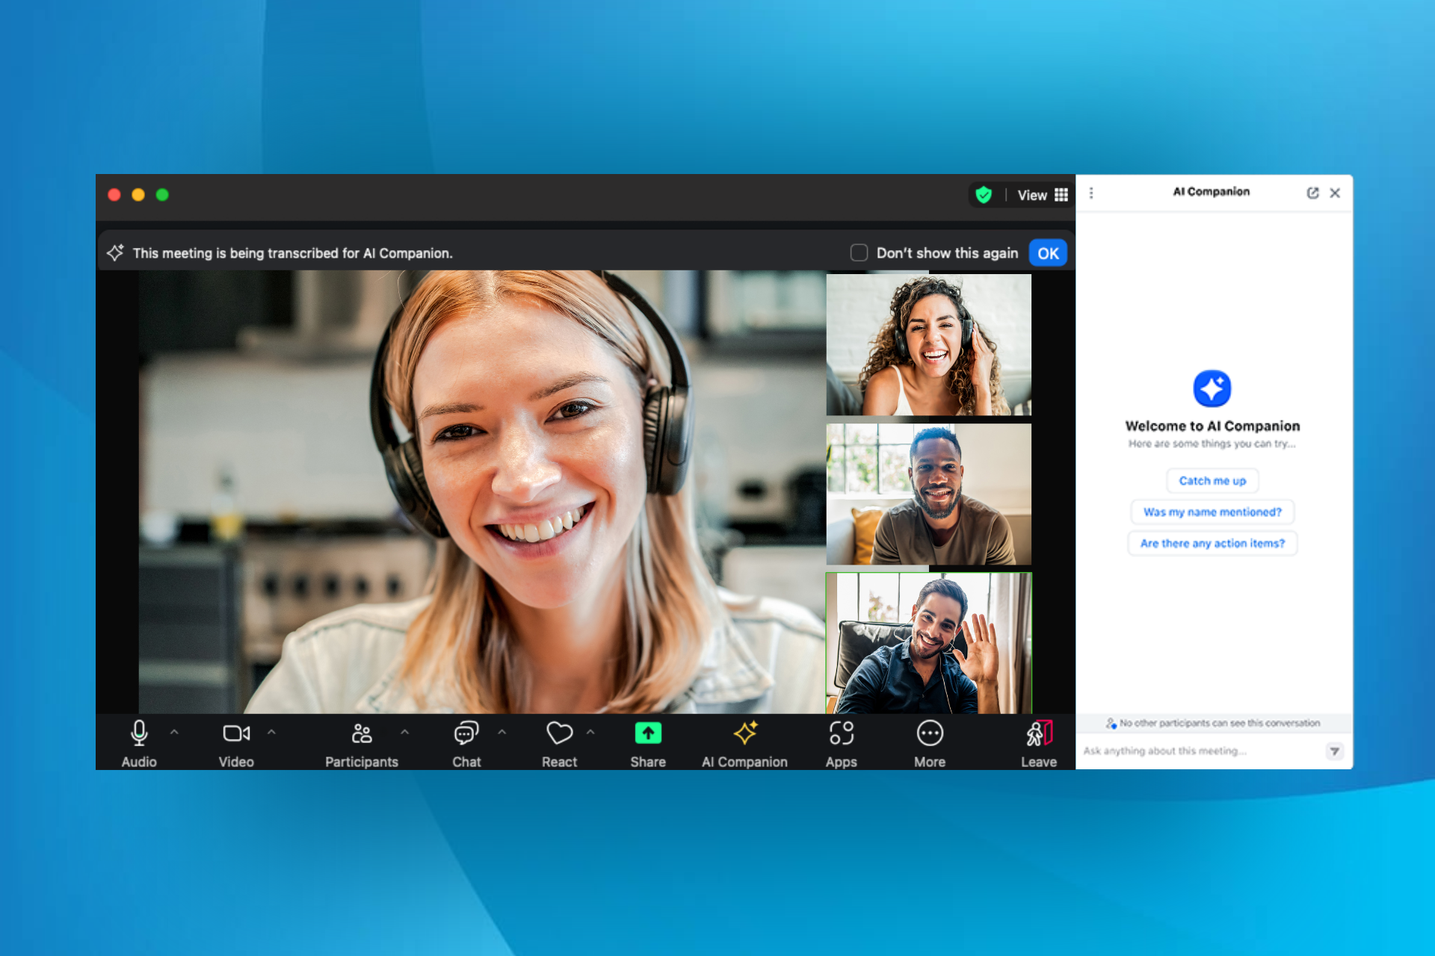The image size is (1435, 956).
Task: Mute the microphone
Action: coord(138,733)
